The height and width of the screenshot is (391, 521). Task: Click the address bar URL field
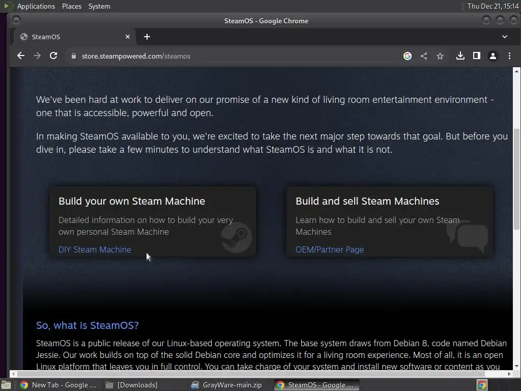coord(233,56)
